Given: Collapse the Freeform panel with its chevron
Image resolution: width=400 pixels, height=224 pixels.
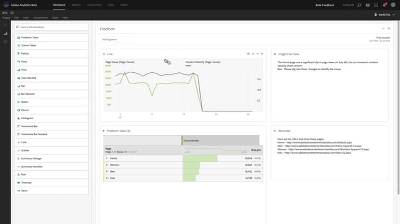Looking at the screenshot, I should tap(383, 29).
